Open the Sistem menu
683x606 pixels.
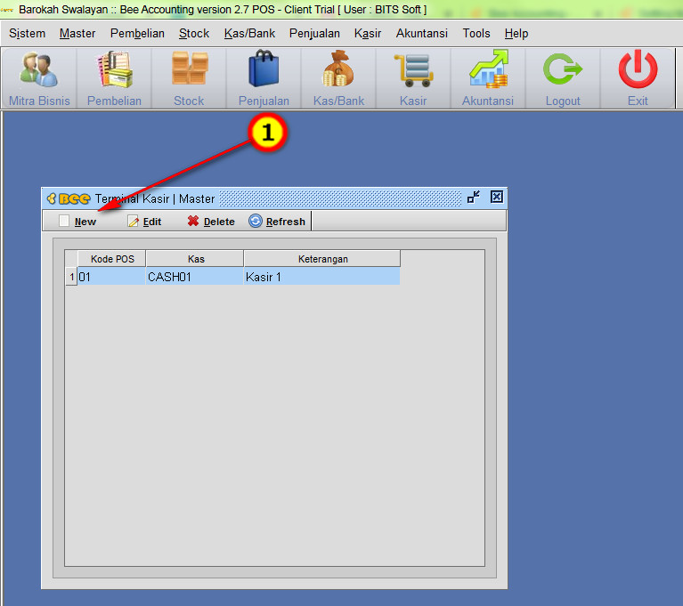pyautogui.click(x=27, y=34)
